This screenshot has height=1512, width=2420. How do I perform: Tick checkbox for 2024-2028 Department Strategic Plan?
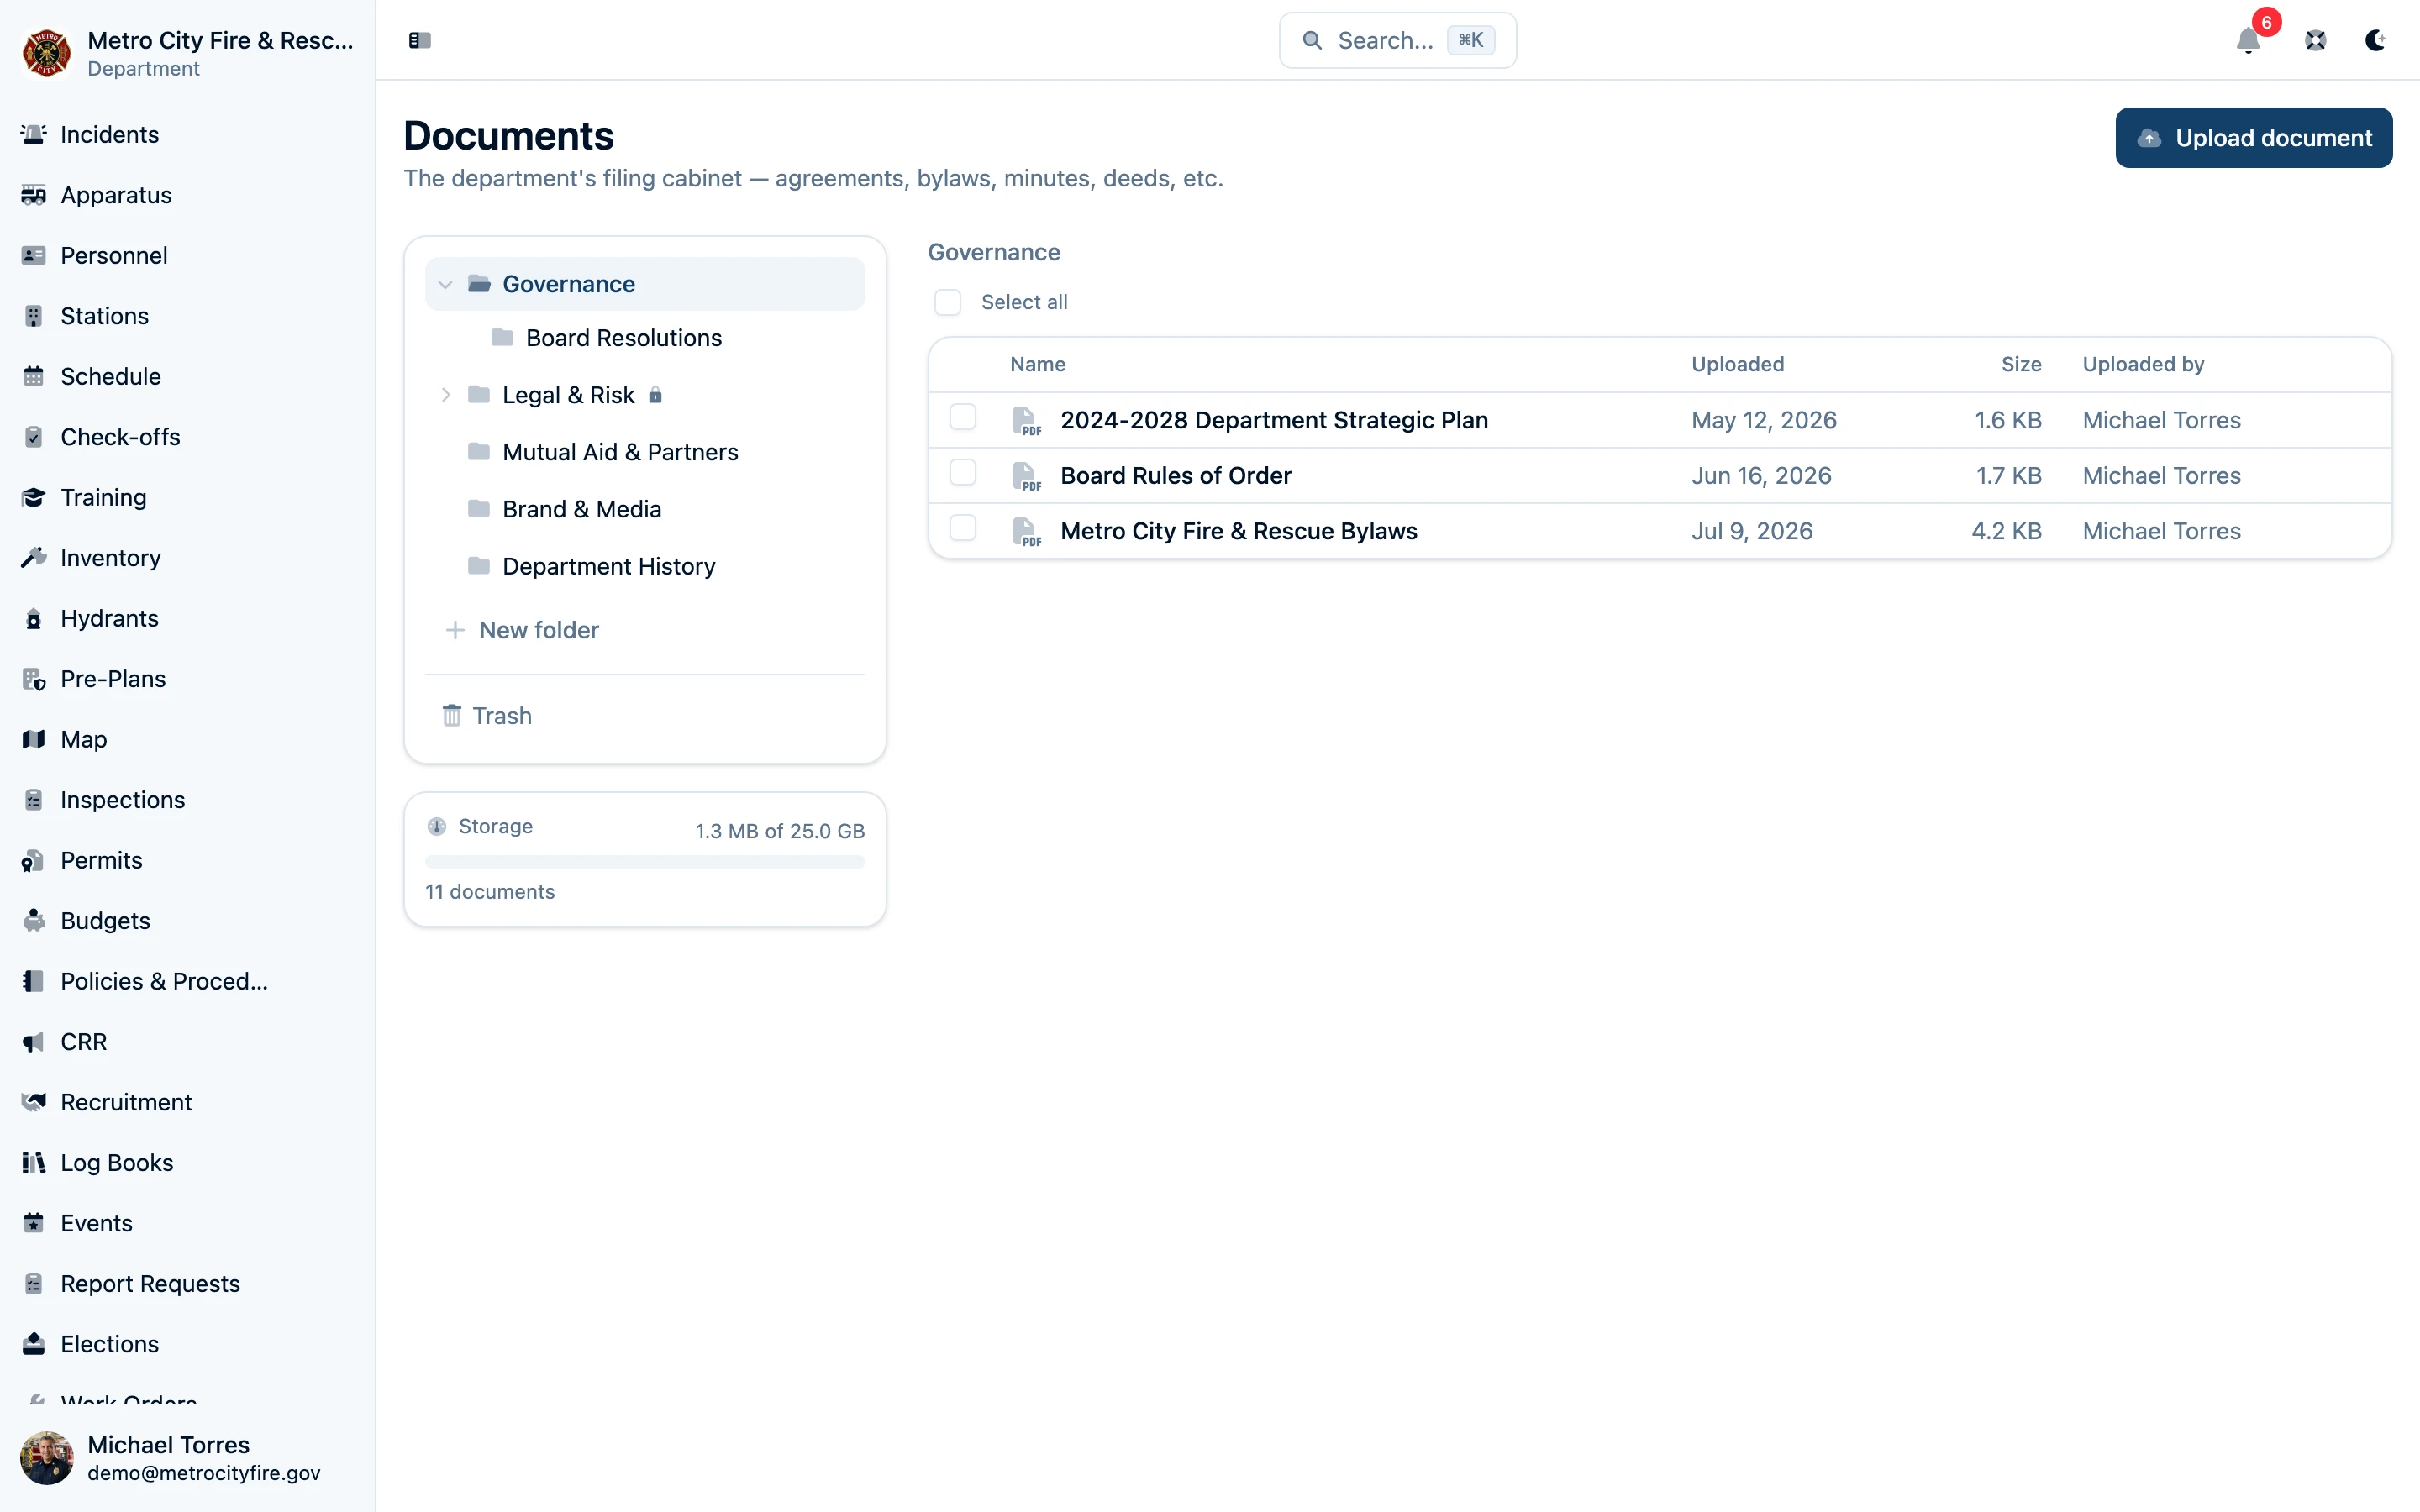pos(963,417)
